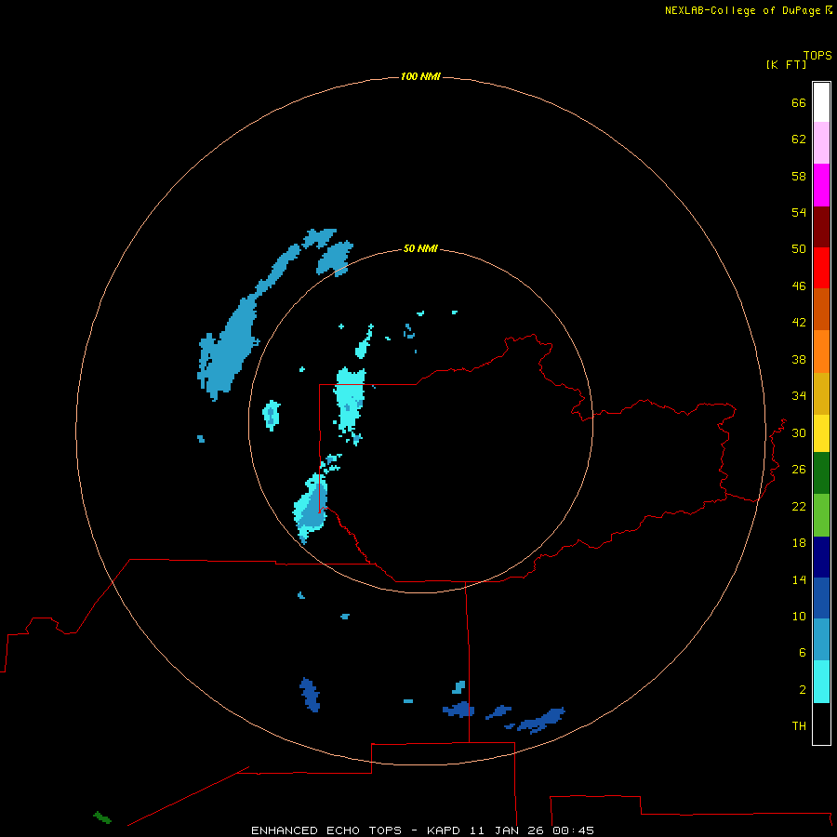
Task: Click the medium blue 18 kft swatch
Action: point(821,598)
